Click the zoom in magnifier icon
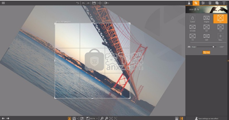This screenshot has width=229, height=120. 107,118
